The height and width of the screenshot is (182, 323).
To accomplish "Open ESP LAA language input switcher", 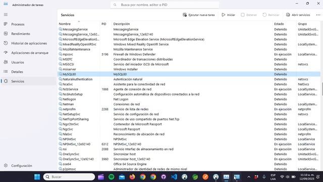I will (273, 177).
